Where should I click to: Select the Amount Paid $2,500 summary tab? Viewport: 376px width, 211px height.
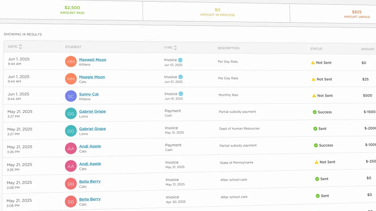tap(72, 10)
